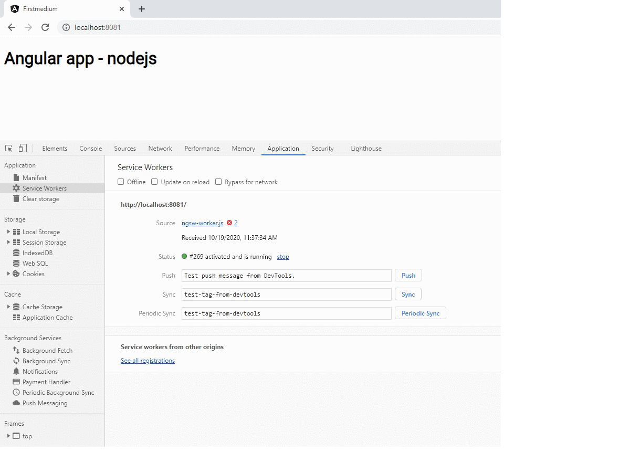Click the top frame window icon
The image size is (630, 452).
tap(16, 436)
